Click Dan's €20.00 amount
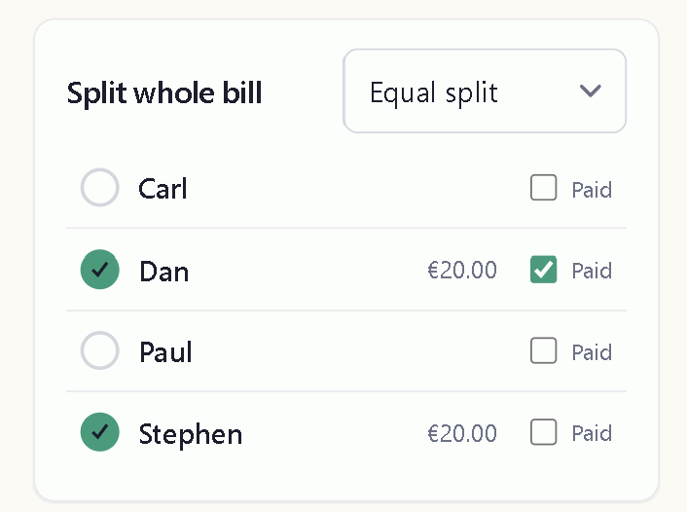Image resolution: width=687 pixels, height=512 pixels. click(462, 270)
